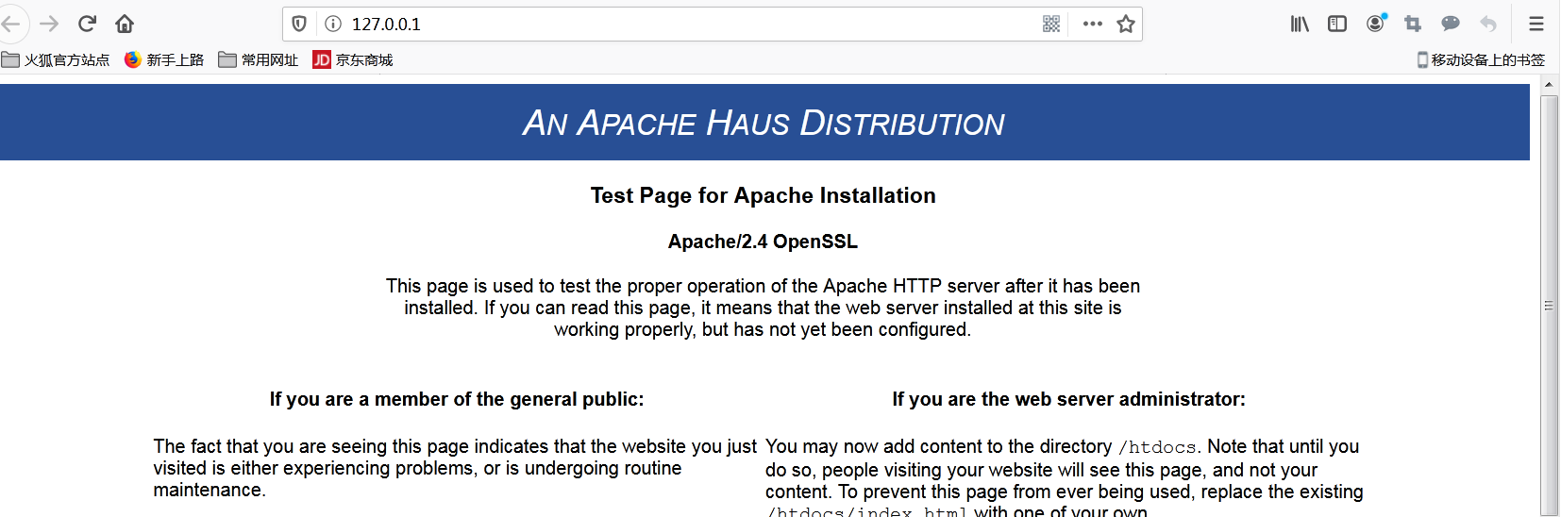The height and width of the screenshot is (517, 1561).
Task: Open the Firefox home page
Action: [x=125, y=24]
